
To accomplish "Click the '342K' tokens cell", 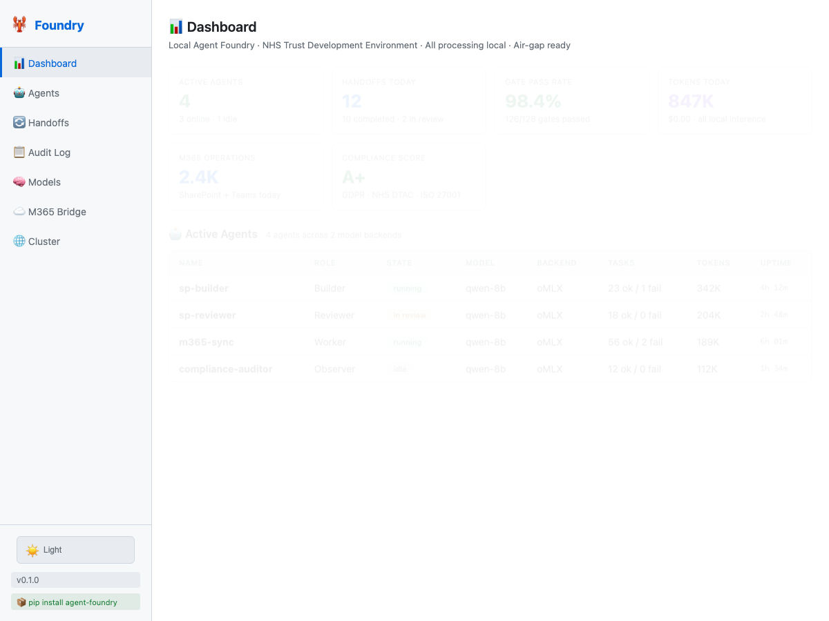I will tap(709, 288).
